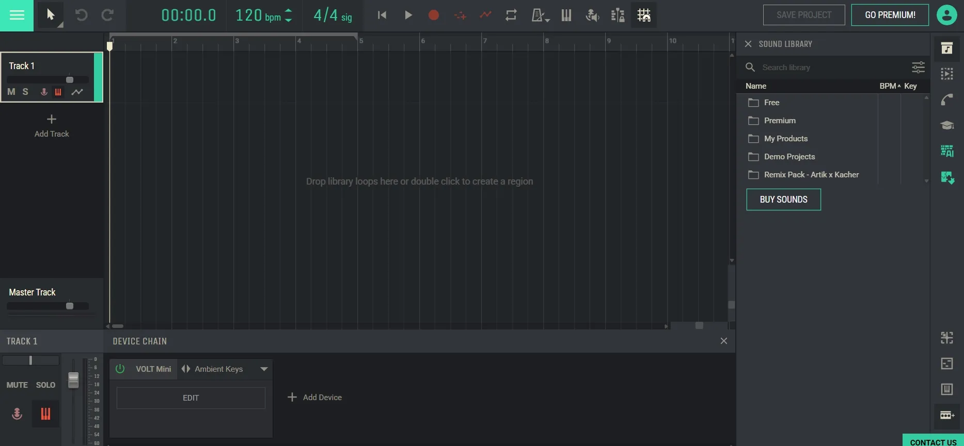
Task: Open the piano keyboard icon in top toolbar
Action: click(566, 15)
